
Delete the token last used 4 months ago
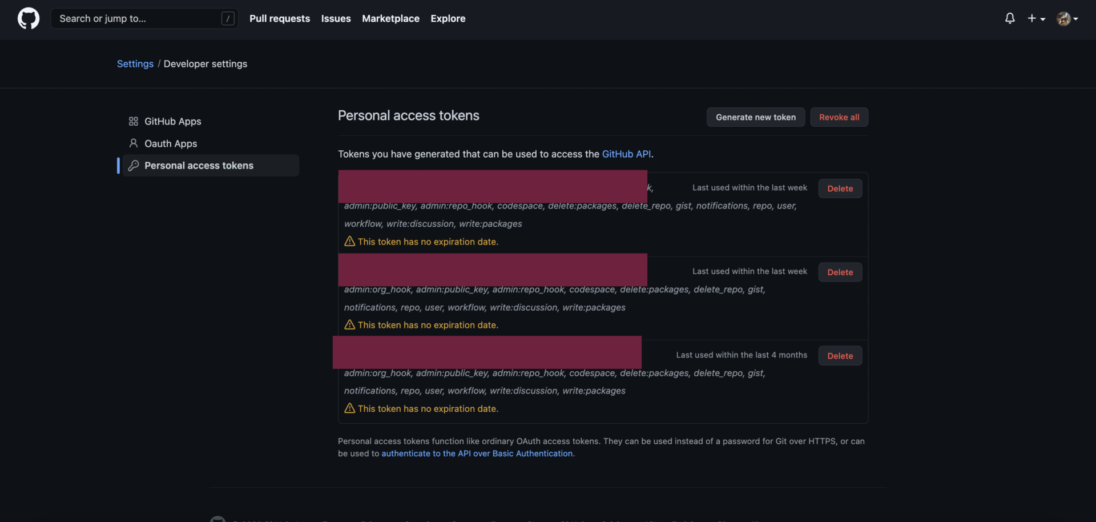(840, 356)
